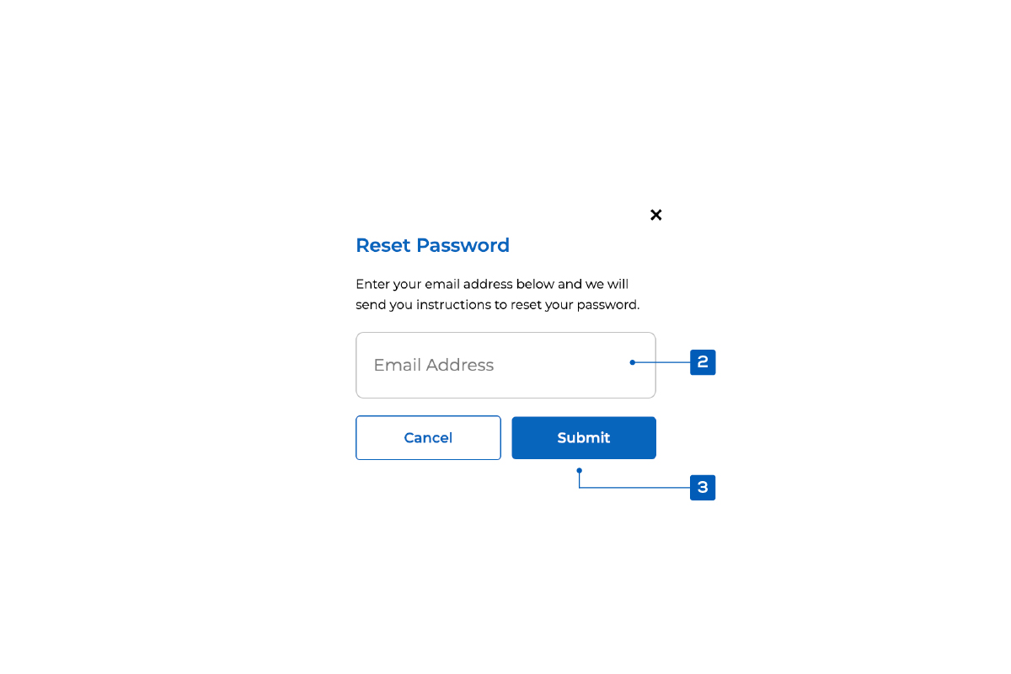Select the annotation marker pointing to Email Address

703,362
